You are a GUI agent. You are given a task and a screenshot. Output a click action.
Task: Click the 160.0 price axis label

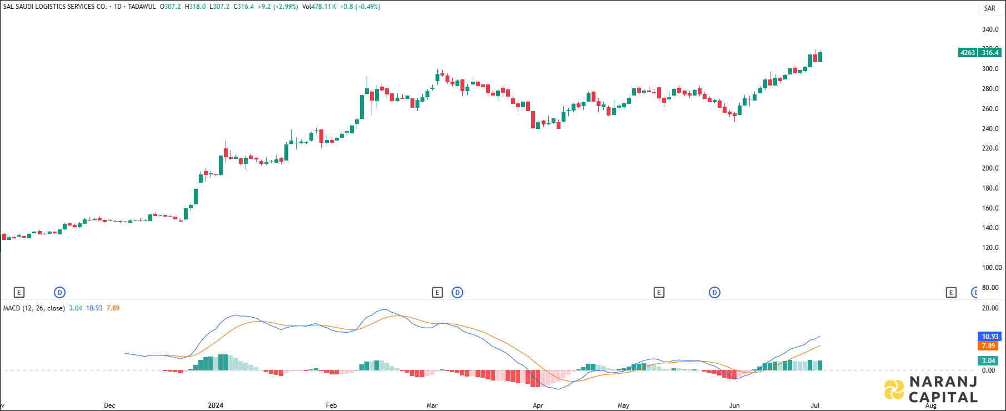[x=990, y=208]
